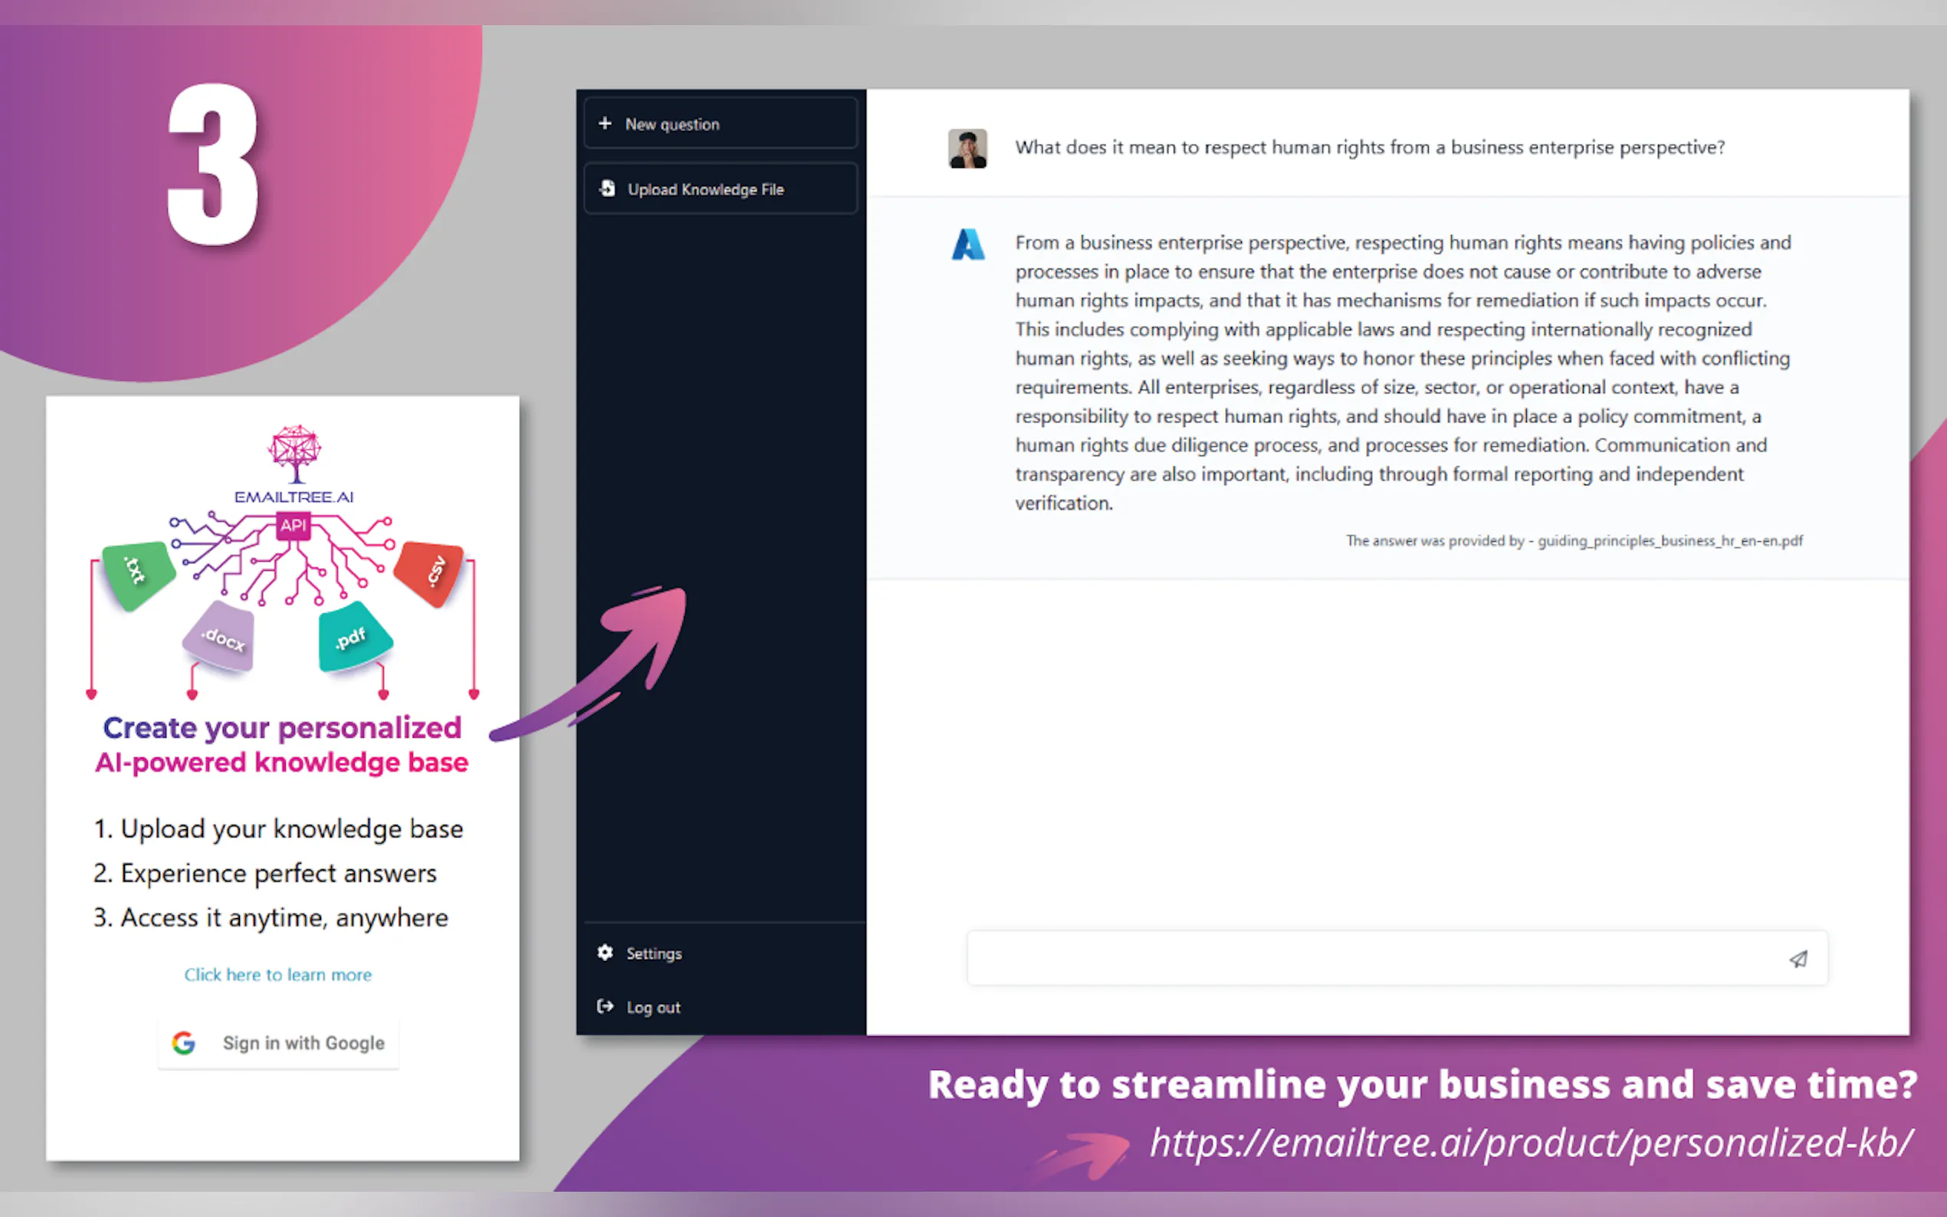Click the Settings gear icon
Screen dimensions: 1947x1217
click(x=606, y=953)
